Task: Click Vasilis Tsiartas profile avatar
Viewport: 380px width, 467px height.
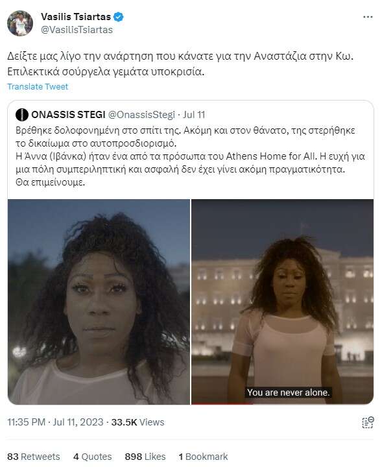Action: pos(20,23)
